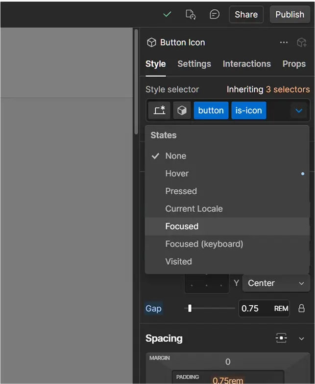Screen dimensions: 315x384
Task: Click the padding top value 0.75rem
Action: tap(228, 380)
